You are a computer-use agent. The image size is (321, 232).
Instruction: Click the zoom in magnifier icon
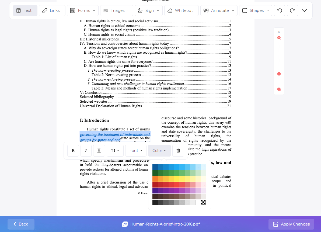[279, 38]
